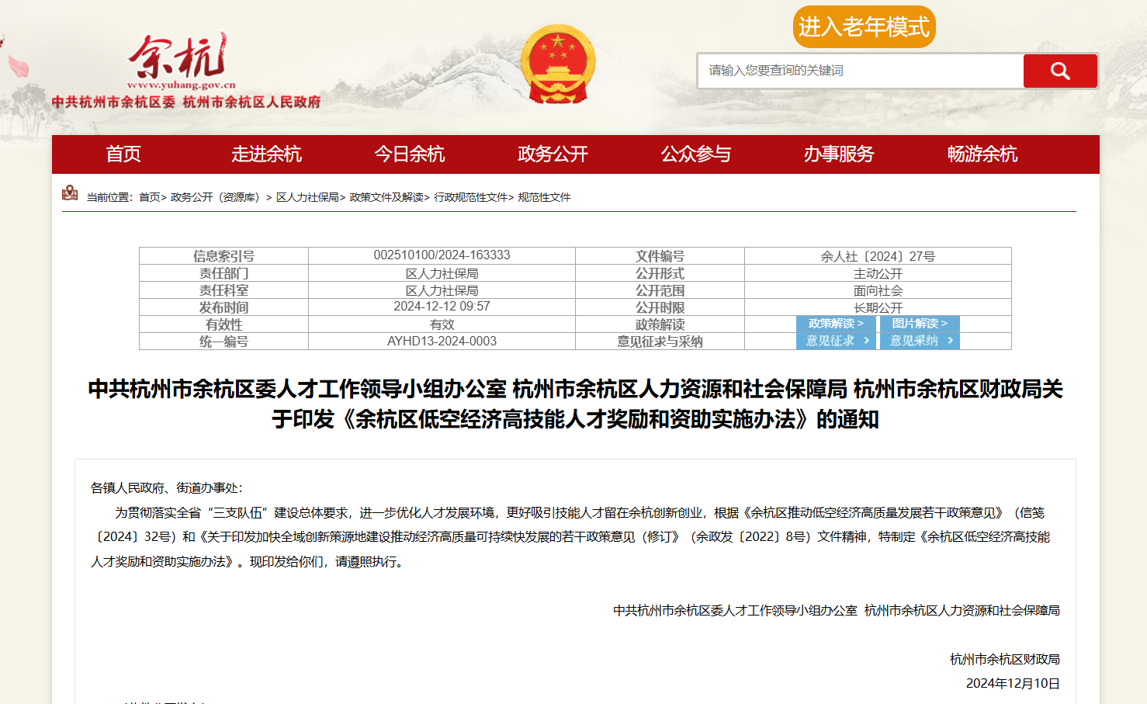This screenshot has width=1147, height=704.
Task: Click 畅游余杭 in the red menu bar
Action: [x=982, y=154]
